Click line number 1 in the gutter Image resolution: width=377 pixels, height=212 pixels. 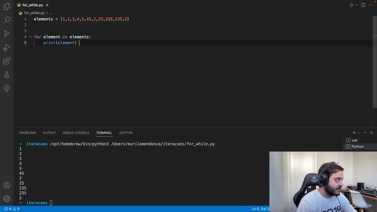pos(25,19)
